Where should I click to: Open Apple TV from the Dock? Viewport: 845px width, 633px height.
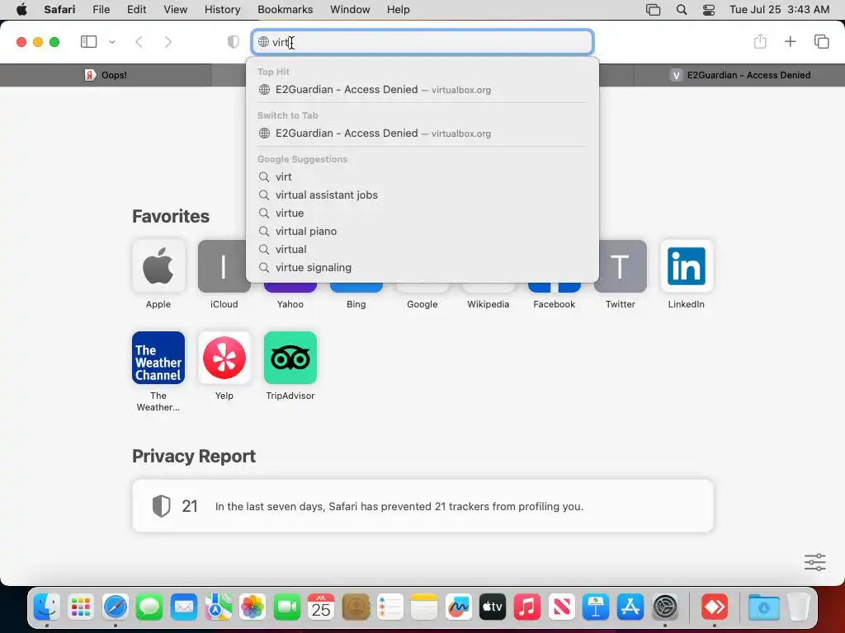(x=493, y=607)
